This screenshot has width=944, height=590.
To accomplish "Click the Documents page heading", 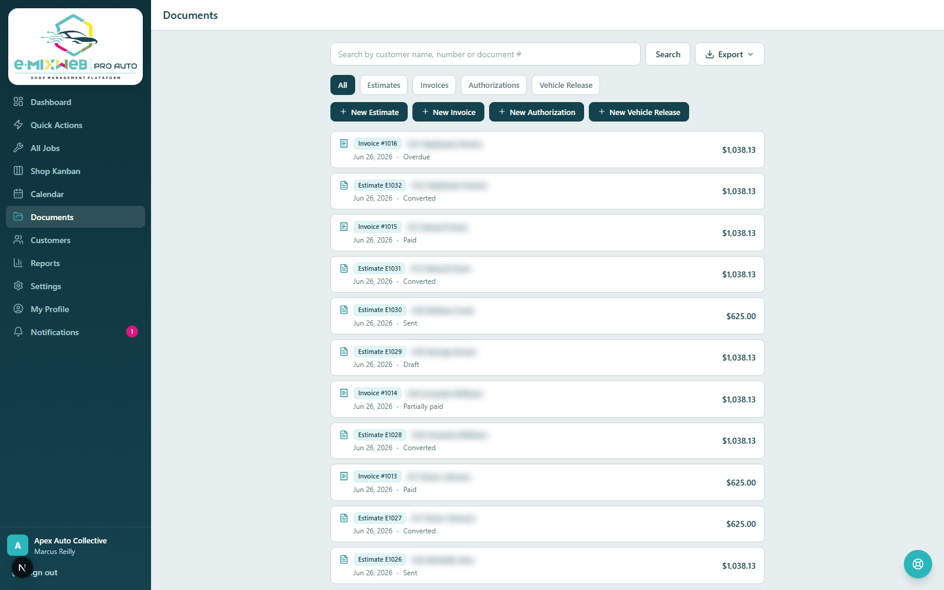I will tap(190, 15).
